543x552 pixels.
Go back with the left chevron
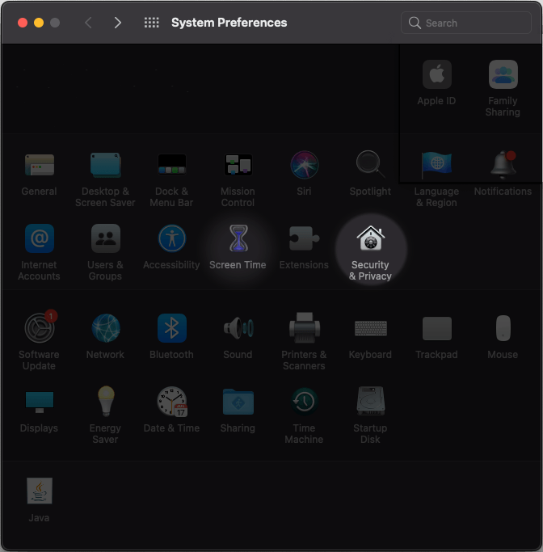click(88, 23)
